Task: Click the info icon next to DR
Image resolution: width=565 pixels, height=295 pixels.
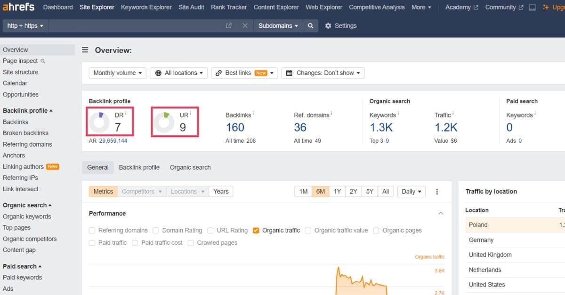Action: [x=126, y=113]
